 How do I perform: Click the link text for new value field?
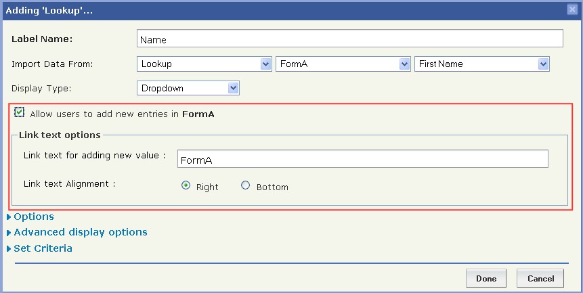point(362,159)
